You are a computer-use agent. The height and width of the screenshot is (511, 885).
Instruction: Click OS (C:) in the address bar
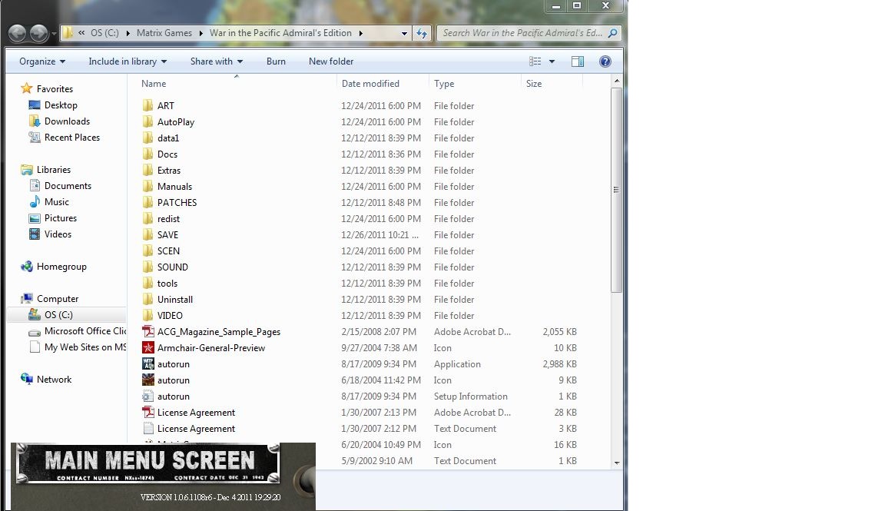105,33
